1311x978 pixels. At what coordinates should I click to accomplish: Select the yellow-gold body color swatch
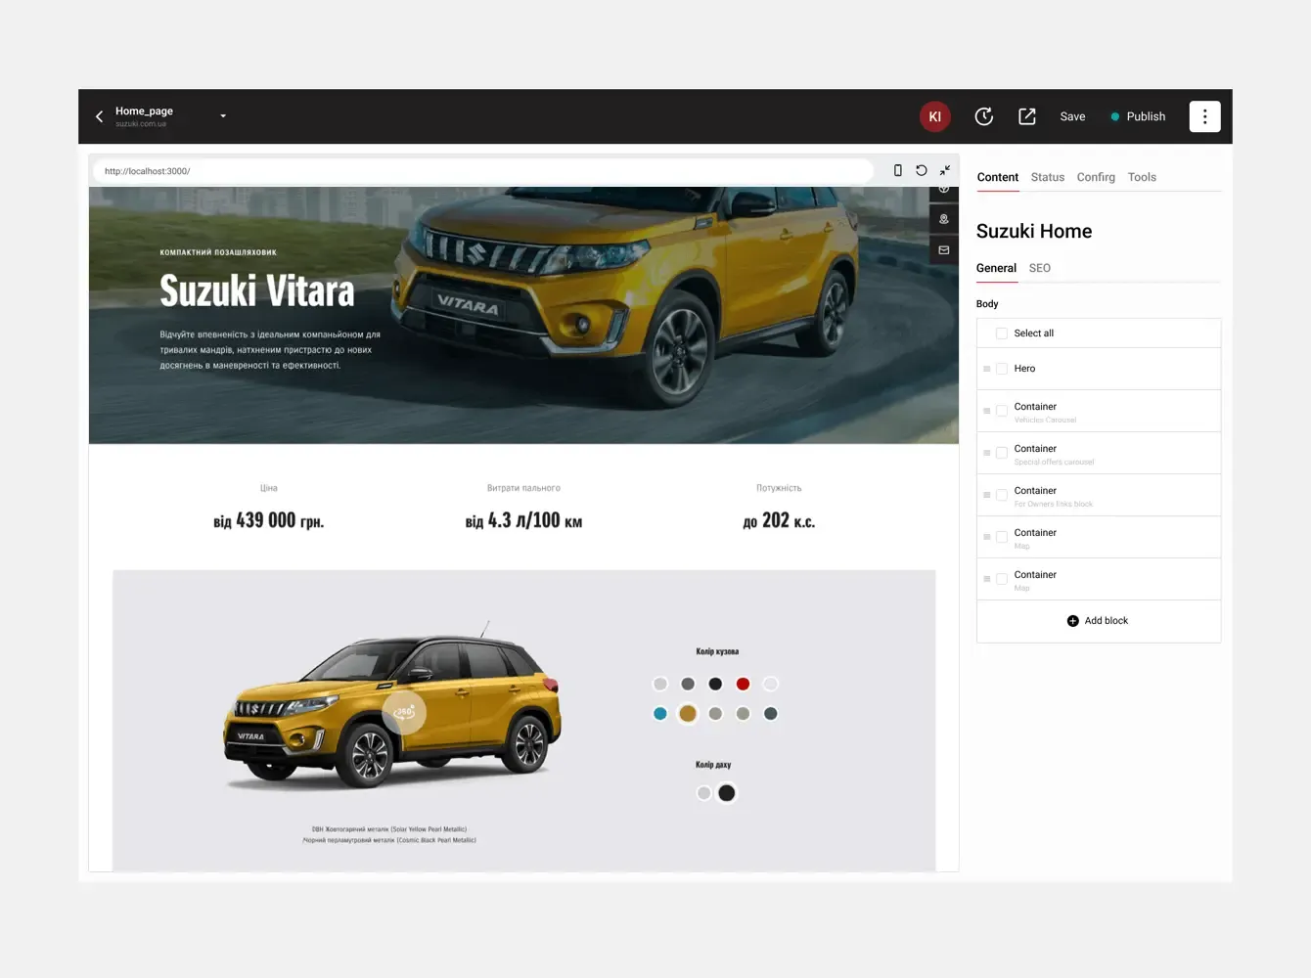tap(688, 714)
